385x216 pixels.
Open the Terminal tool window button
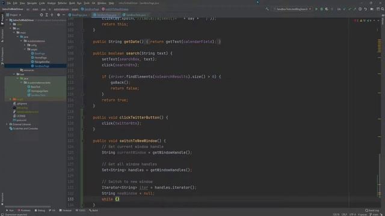(x=66, y=211)
